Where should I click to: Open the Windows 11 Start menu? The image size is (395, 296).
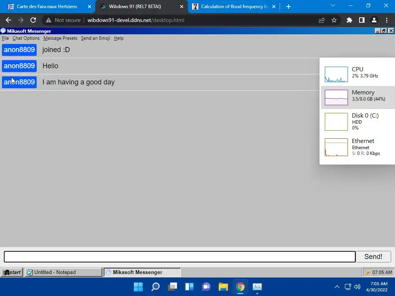(x=138, y=287)
